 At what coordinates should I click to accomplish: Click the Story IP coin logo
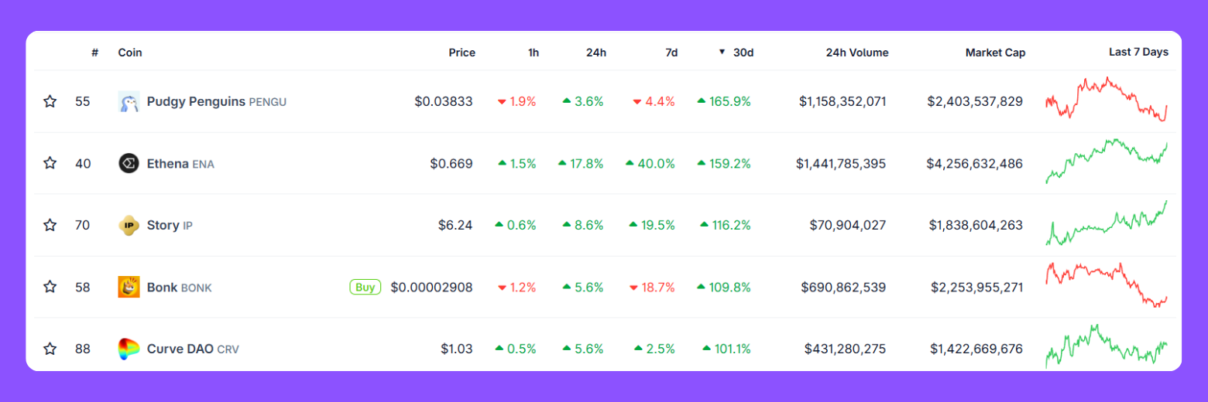click(129, 225)
